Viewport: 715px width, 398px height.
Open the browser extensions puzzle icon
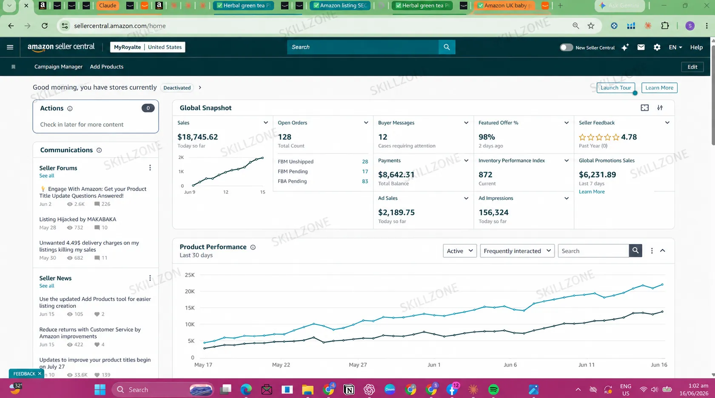coord(665,26)
